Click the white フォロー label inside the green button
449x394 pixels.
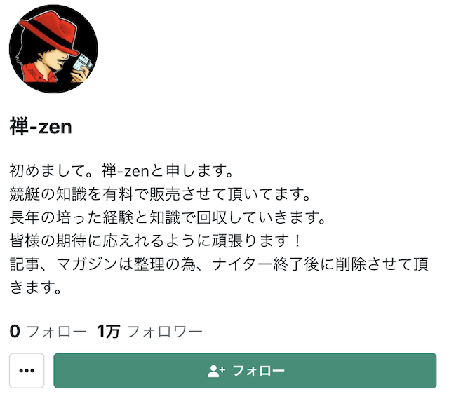pyautogui.click(x=259, y=371)
